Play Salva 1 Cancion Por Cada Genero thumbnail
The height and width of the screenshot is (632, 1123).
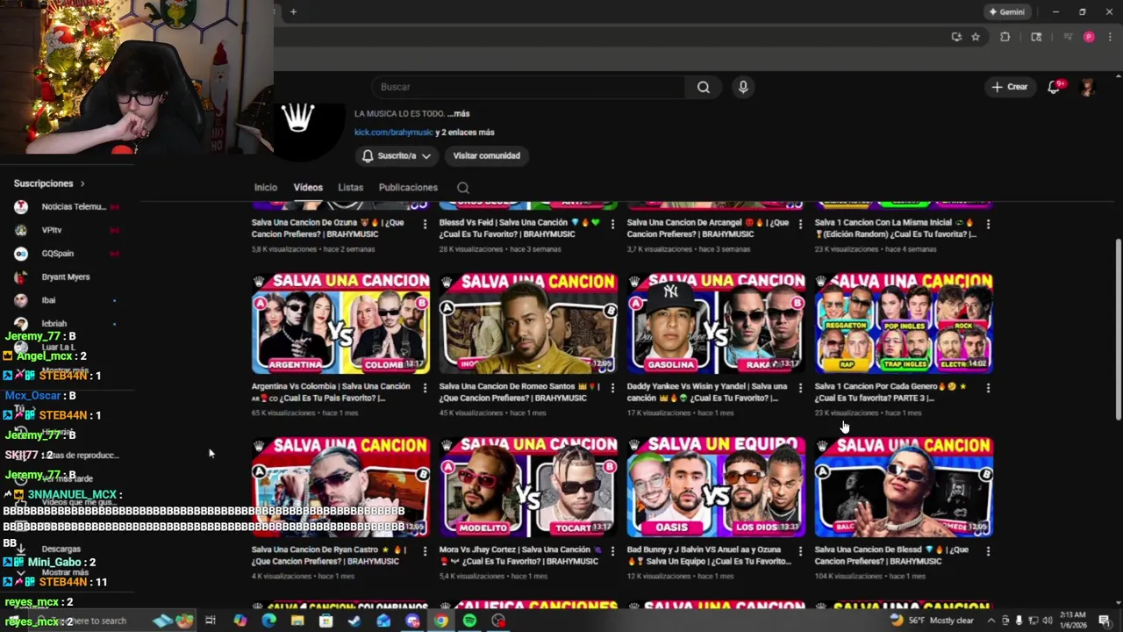tap(904, 323)
